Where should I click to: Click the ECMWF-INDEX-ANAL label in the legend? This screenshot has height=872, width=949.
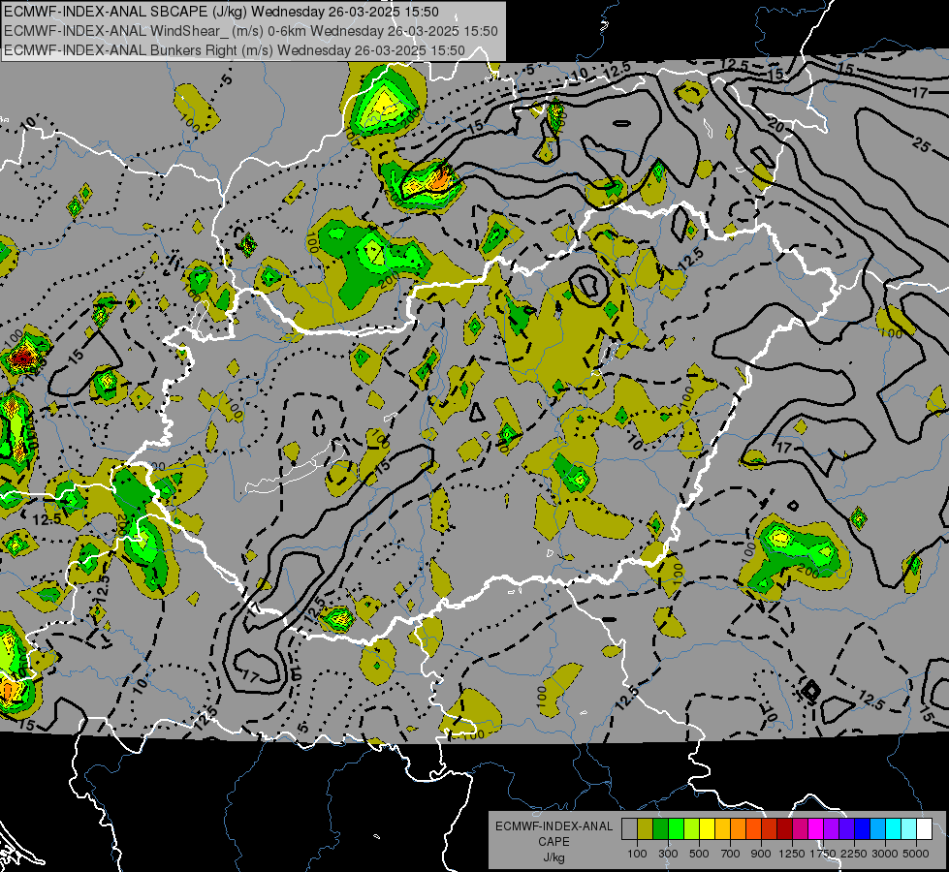click(554, 826)
